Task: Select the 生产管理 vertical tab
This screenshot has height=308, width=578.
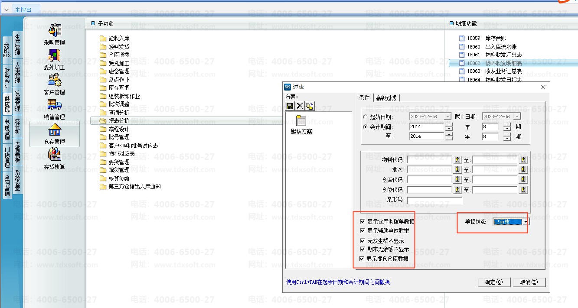Action: (x=17, y=45)
